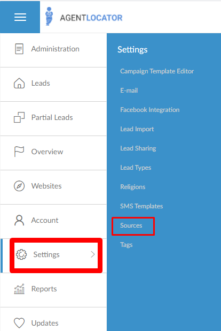Click the AGENTLOCATOR brand text

(91, 18)
